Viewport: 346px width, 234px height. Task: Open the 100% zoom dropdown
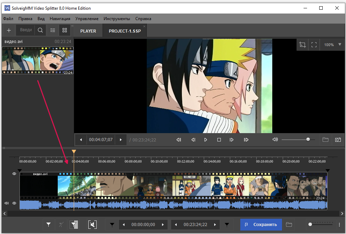(332, 45)
